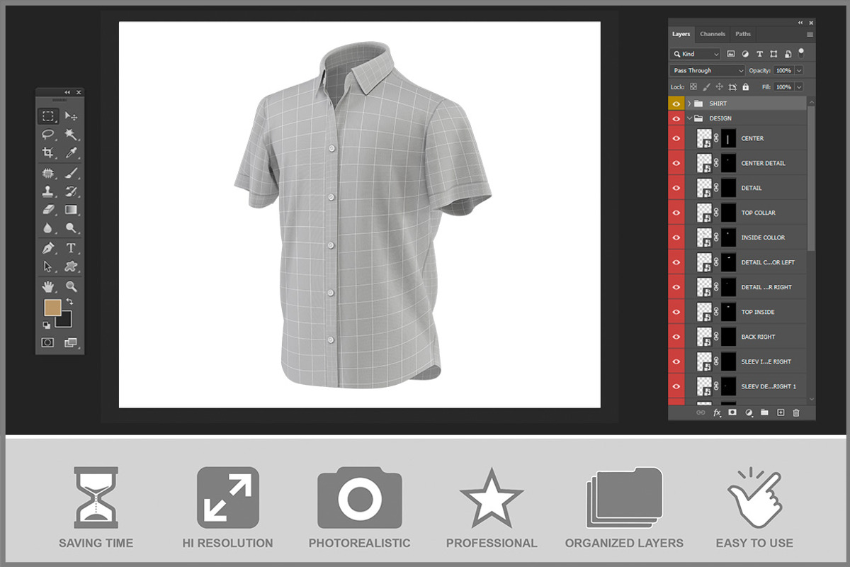
Task: Open the Paths tab
Action: [x=743, y=34]
